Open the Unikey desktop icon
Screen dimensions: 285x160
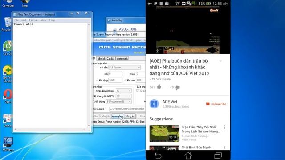click(7, 120)
